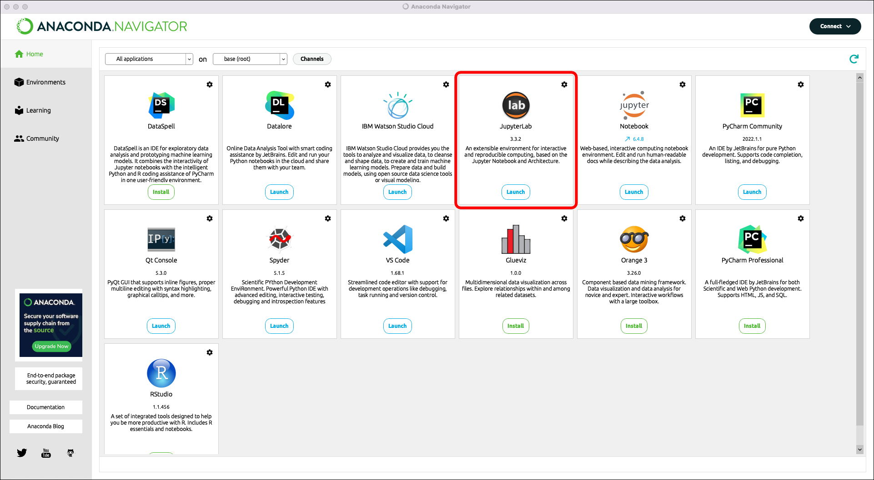The width and height of the screenshot is (874, 480).
Task: Click the IBM Watson Studio icon
Action: (x=398, y=105)
